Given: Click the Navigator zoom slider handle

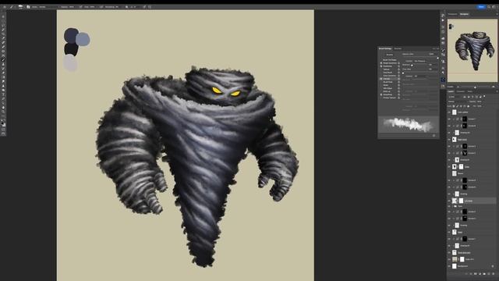Looking at the screenshot, I should (475, 87).
